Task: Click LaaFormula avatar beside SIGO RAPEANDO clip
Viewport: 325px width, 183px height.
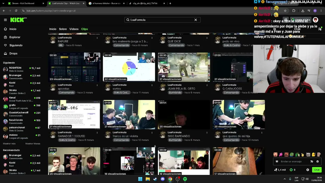Action: tap(163, 134)
